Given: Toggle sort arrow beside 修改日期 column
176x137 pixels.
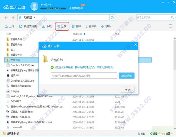Looking at the screenshot, I should 84,34.
